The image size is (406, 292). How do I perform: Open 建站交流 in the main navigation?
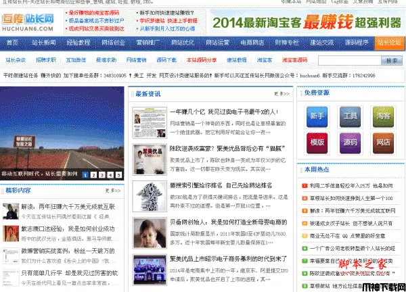(x=322, y=43)
